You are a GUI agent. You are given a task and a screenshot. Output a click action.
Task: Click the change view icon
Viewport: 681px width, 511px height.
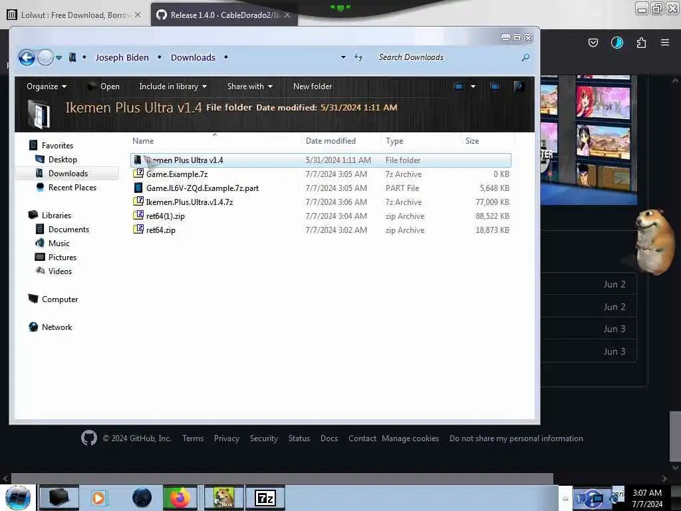(x=459, y=86)
